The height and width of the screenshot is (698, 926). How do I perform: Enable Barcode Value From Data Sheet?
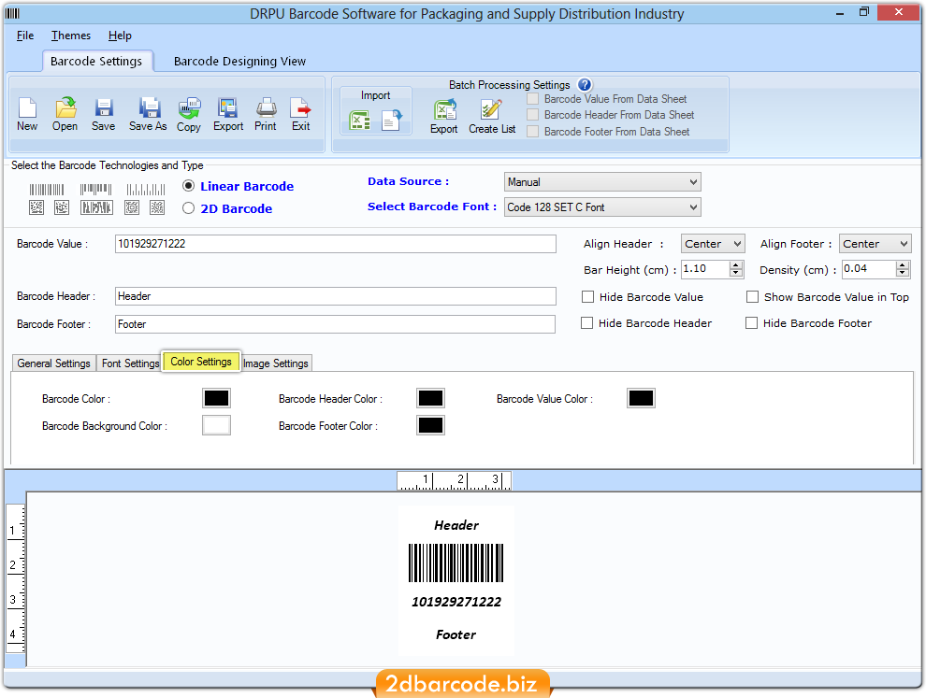click(533, 98)
